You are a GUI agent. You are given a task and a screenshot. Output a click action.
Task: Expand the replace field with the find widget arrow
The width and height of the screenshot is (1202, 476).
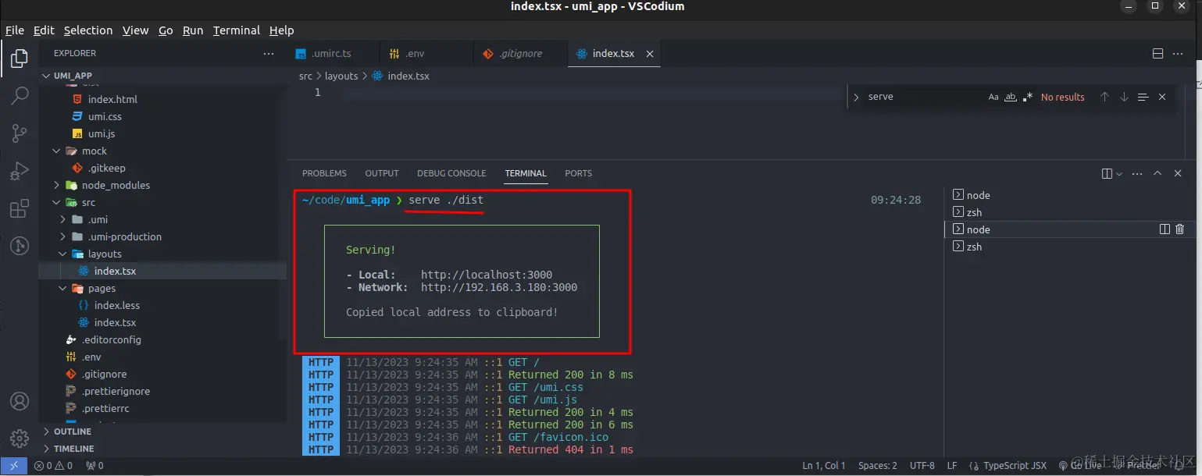(x=856, y=97)
